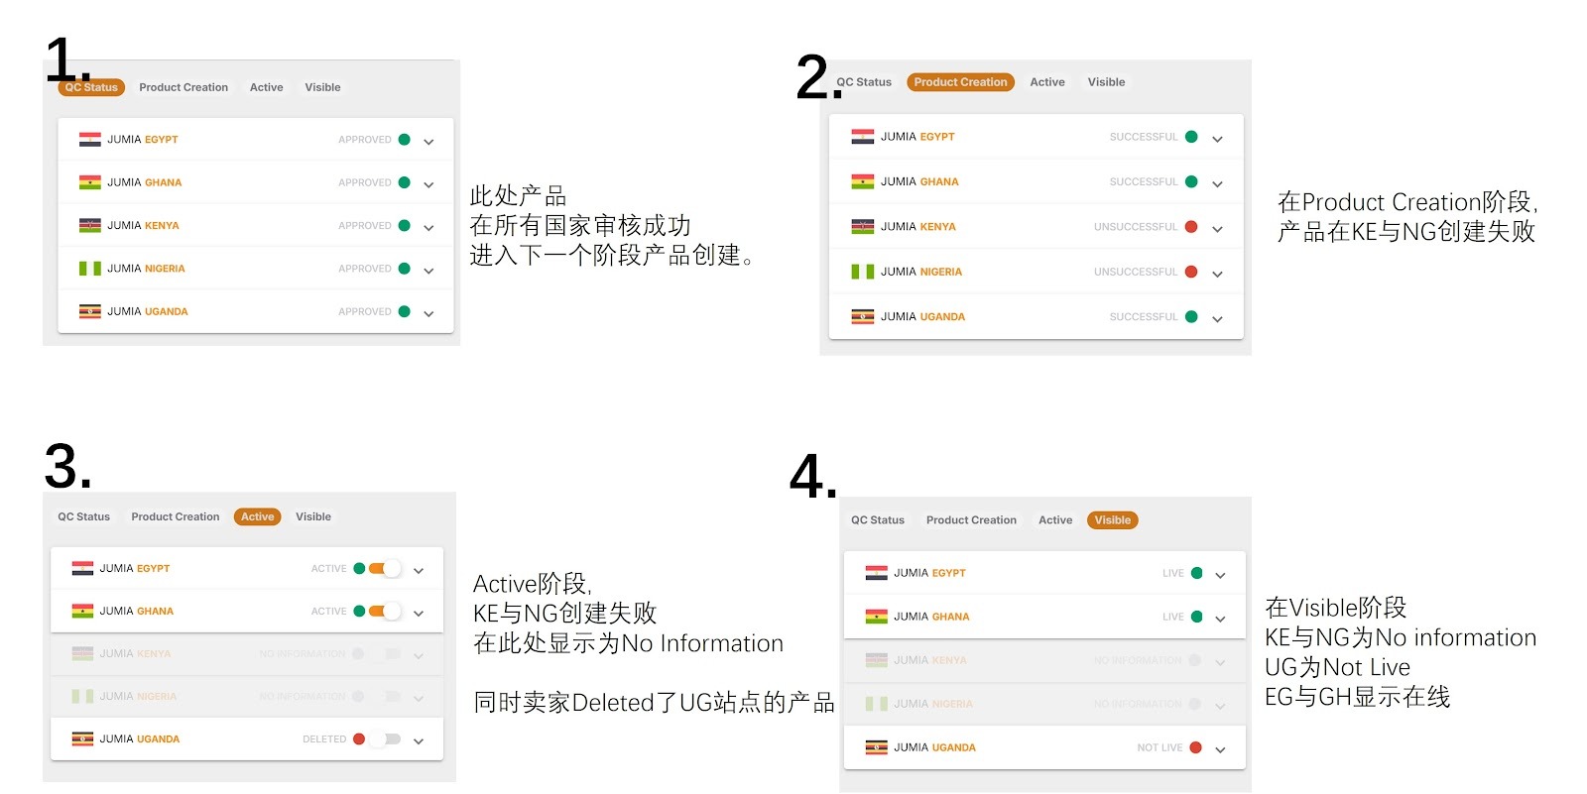Toggle the Jumia Ghana active switch

(x=385, y=612)
